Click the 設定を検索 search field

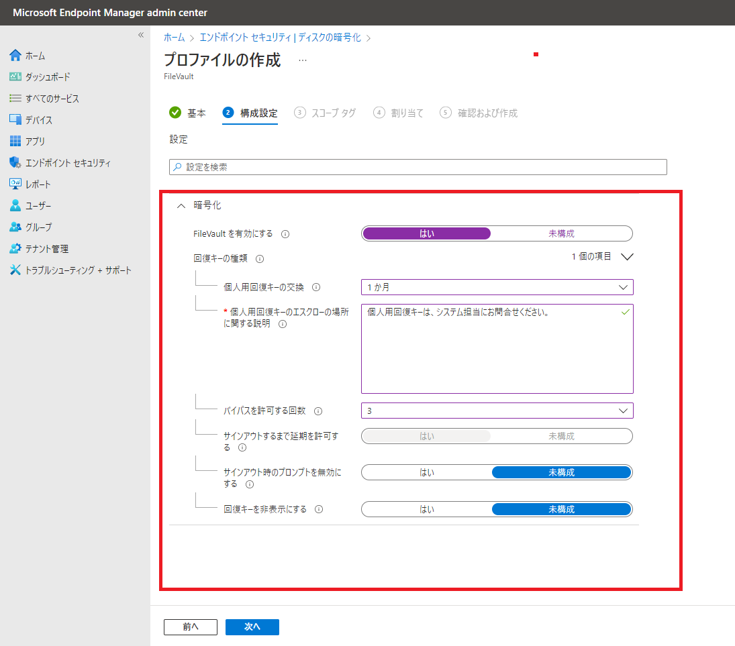pyautogui.click(x=418, y=167)
